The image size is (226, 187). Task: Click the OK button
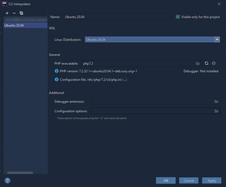tap(166, 180)
